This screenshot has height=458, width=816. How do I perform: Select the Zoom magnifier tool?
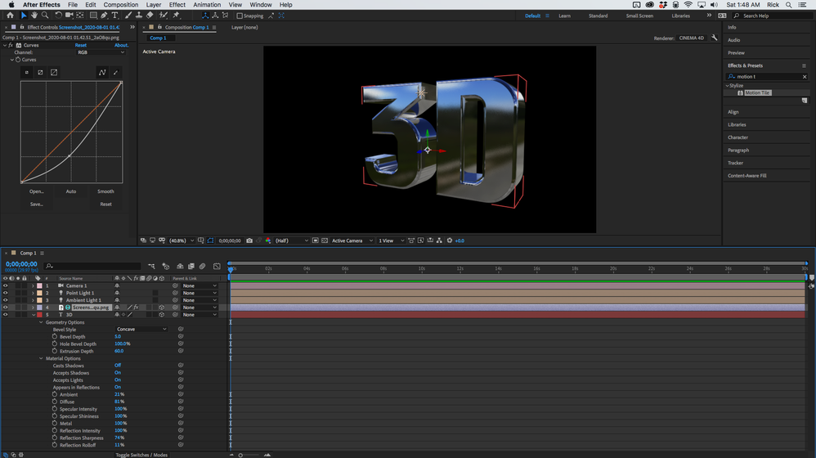[46, 16]
